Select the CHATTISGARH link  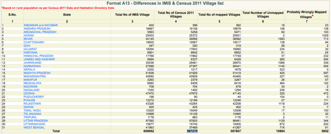click(x=34, y=42)
